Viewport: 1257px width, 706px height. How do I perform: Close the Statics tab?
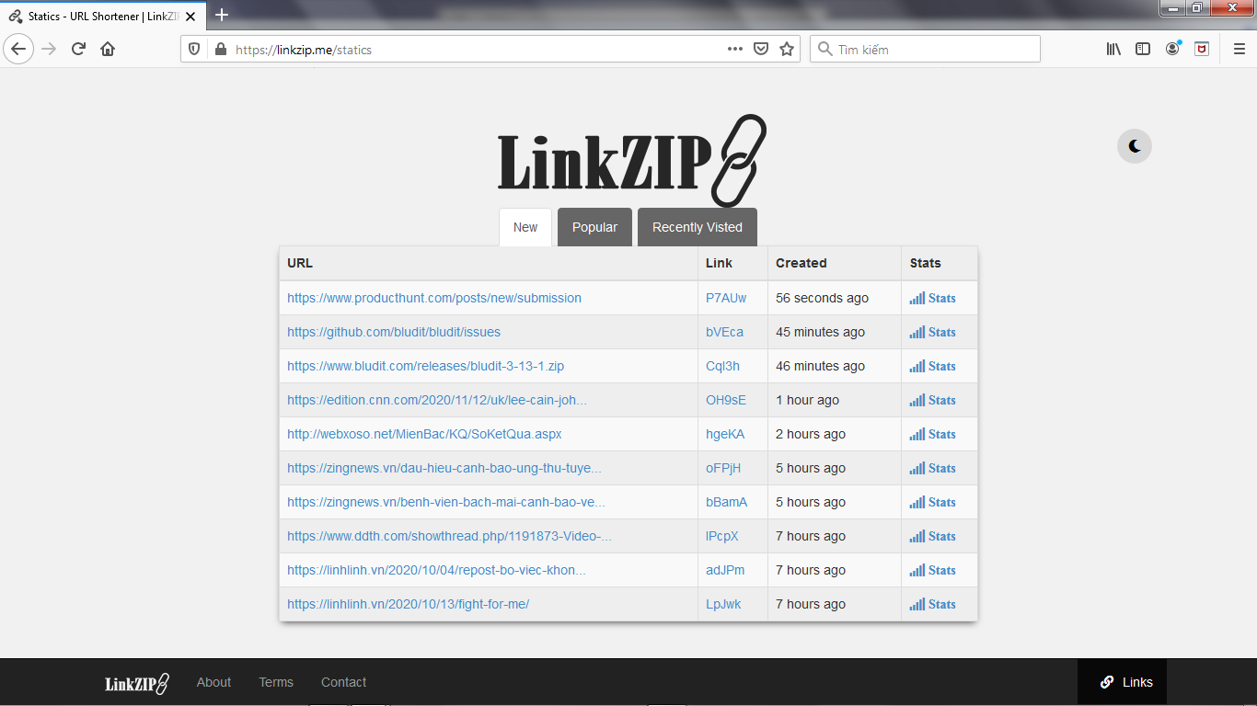(190, 17)
